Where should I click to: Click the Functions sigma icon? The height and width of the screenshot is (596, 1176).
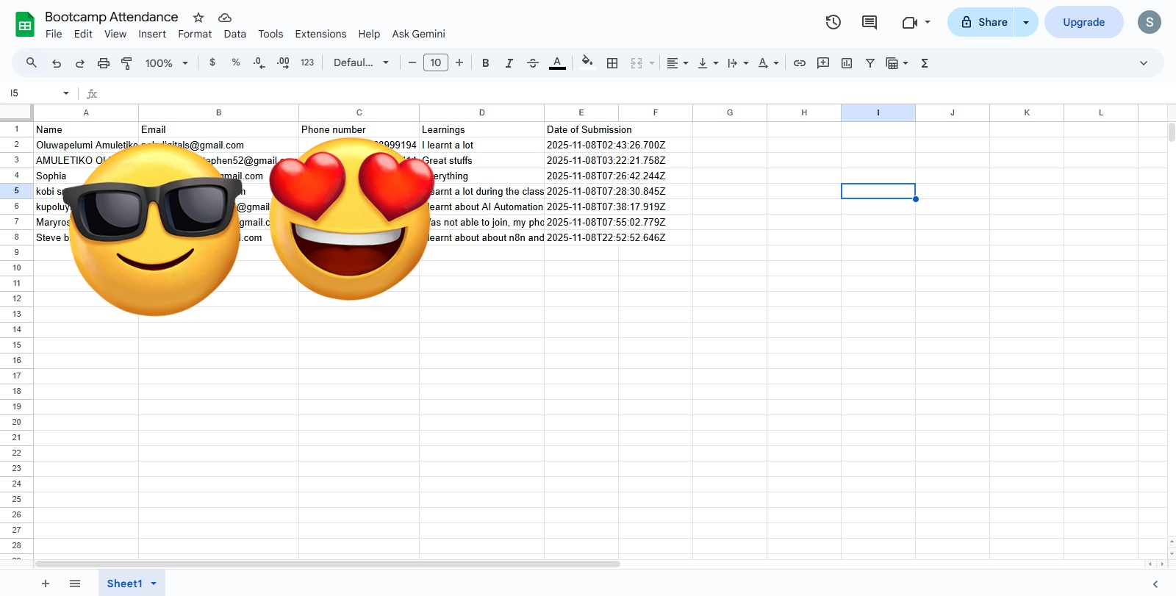[925, 63]
